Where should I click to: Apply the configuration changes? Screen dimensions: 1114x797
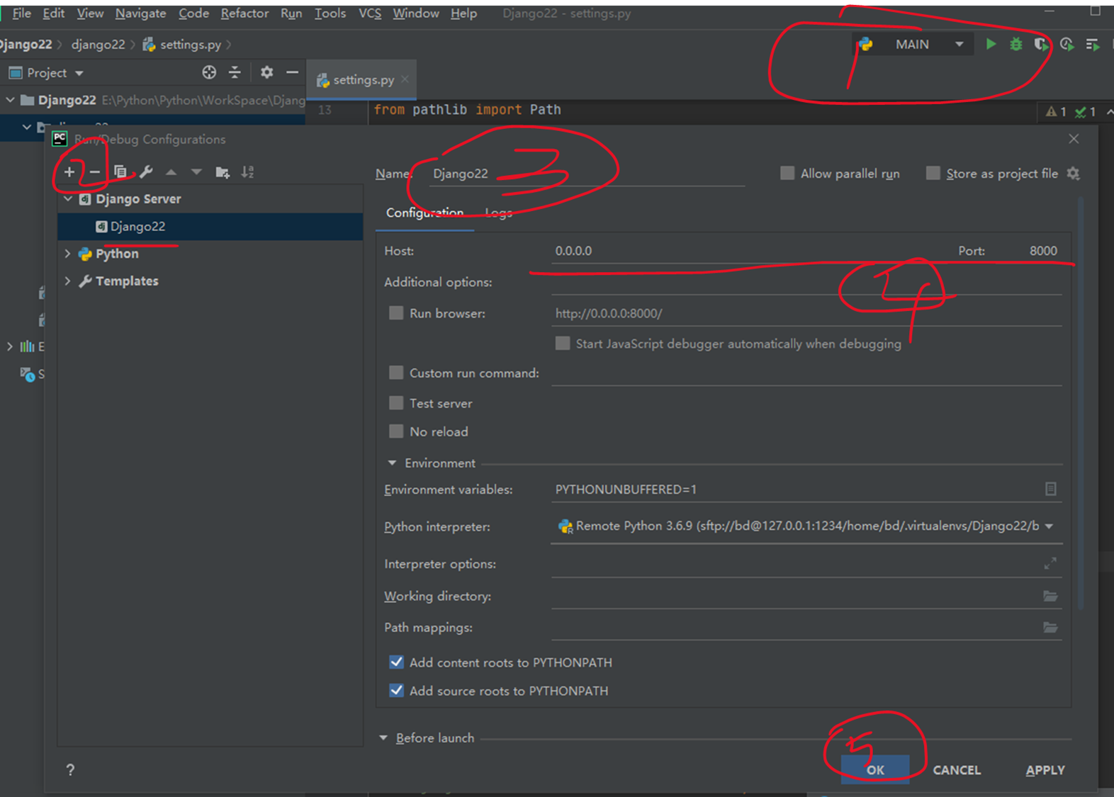(x=1045, y=769)
